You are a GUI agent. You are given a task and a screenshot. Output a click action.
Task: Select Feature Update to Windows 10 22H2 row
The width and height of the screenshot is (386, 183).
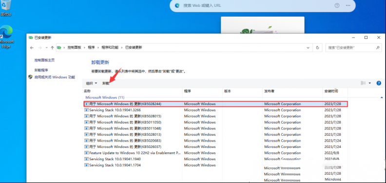pos(215,153)
